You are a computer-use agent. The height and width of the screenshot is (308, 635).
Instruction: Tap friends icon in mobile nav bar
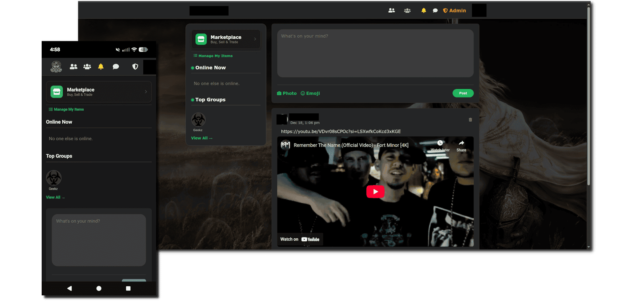click(x=73, y=67)
